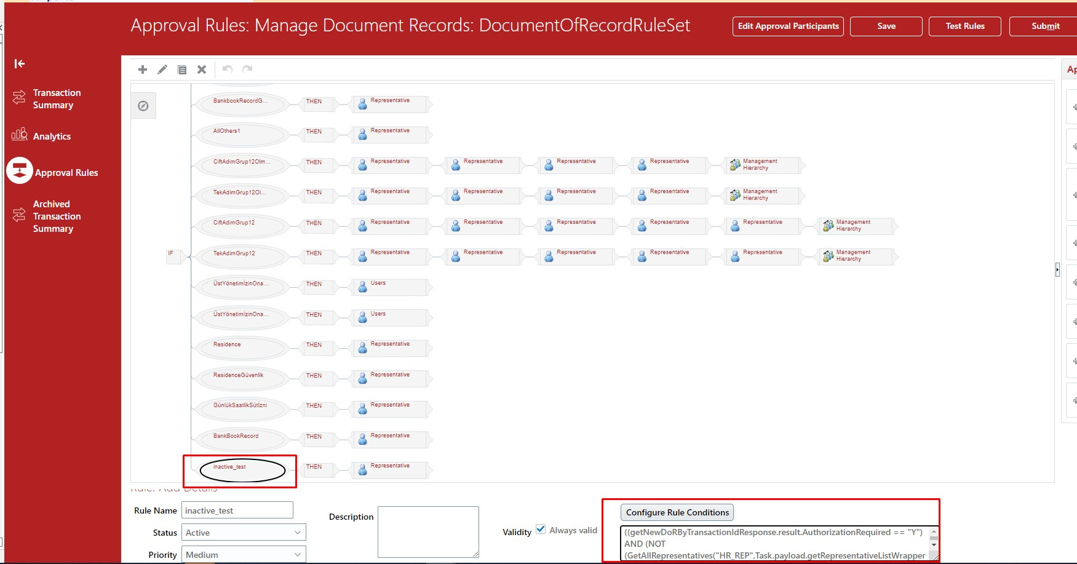Expand the IF condition node
Image resolution: width=1077 pixels, height=564 pixels.
[x=173, y=256]
